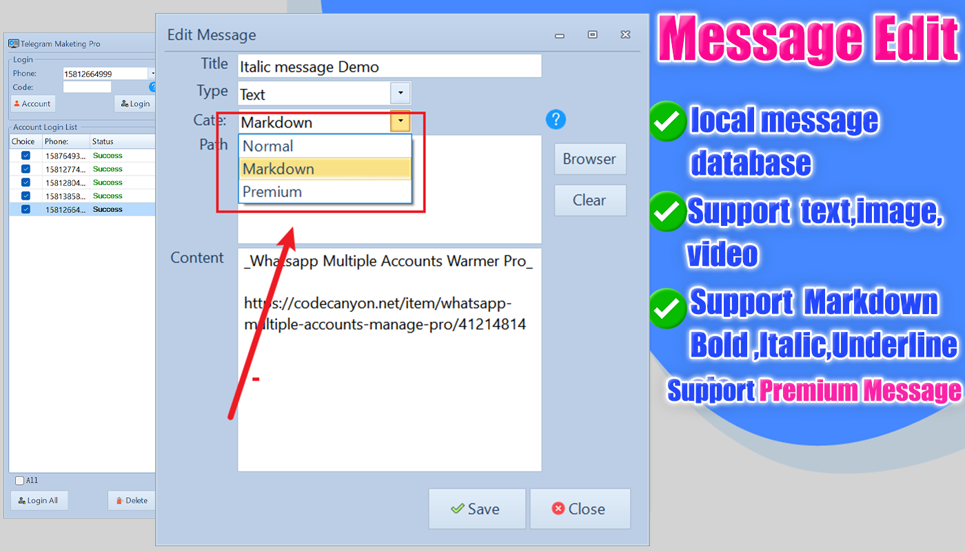Focus the Content text area
This screenshot has width=965, height=551.
(x=389, y=360)
